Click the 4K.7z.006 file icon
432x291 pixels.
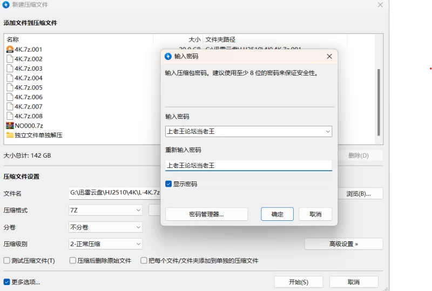coord(10,97)
